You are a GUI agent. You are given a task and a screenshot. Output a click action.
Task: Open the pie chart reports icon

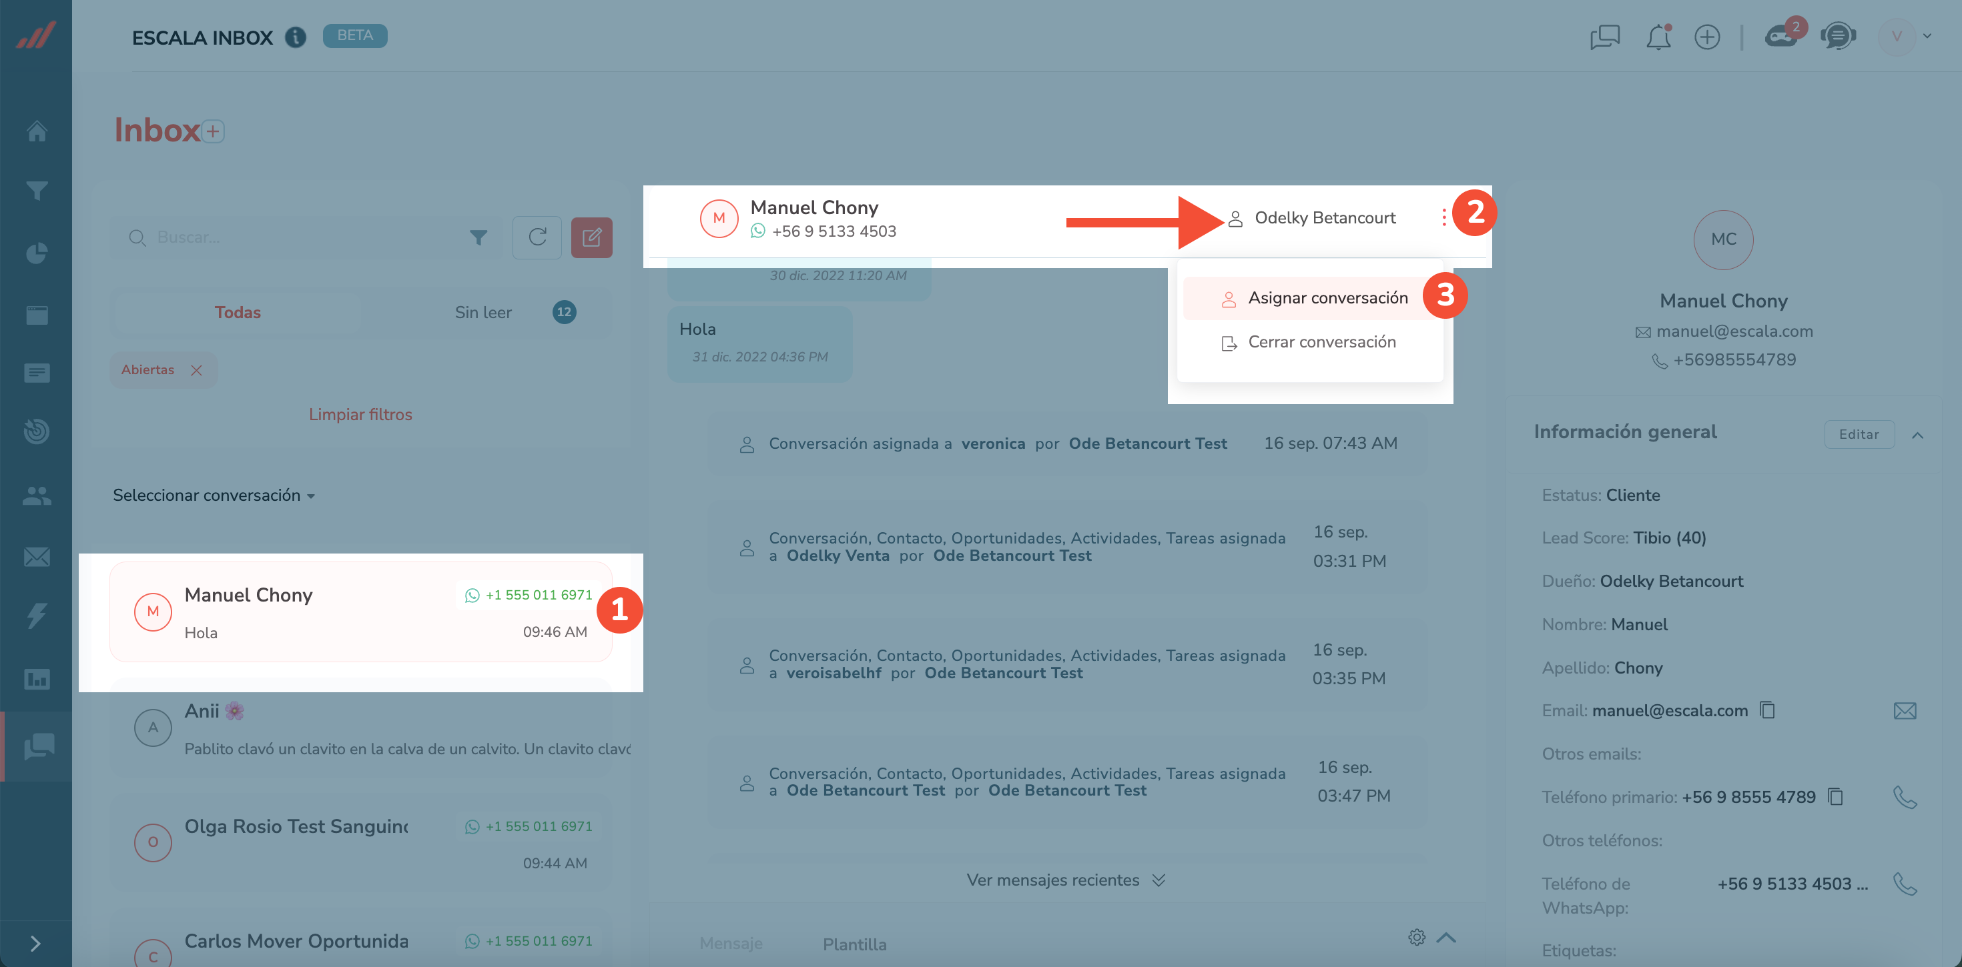pos(37,253)
